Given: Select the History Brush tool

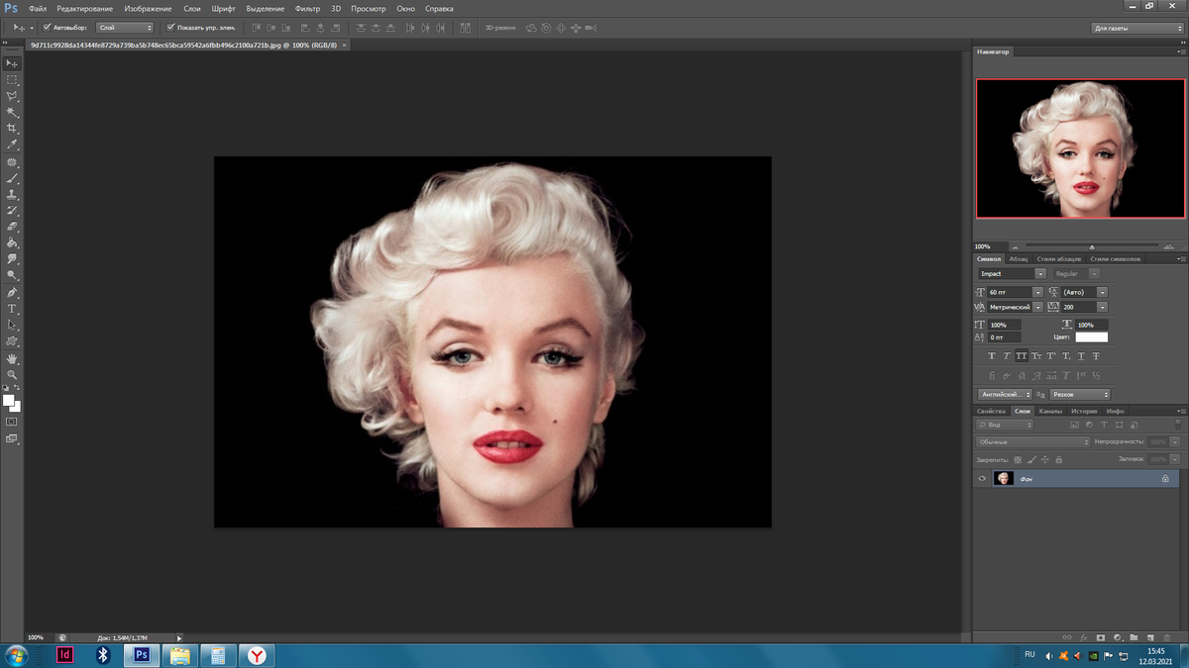Looking at the screenshot, I should tap(12, 211).
